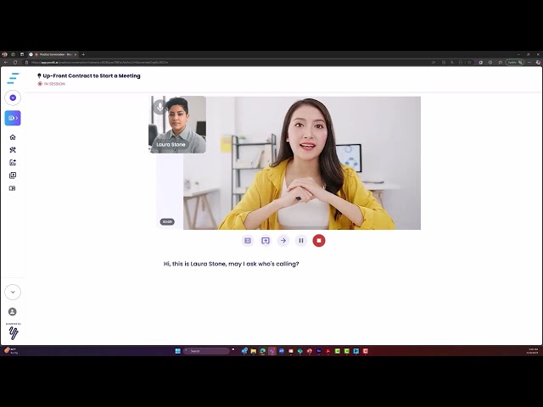
Task: Click the app logo at top left
Action: click(14, 78)
